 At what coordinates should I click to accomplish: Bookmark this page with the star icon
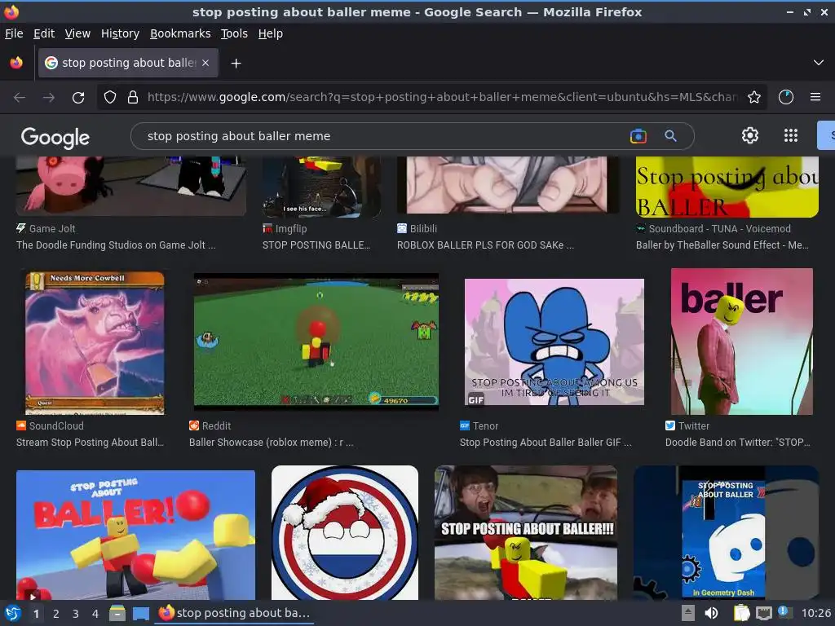click(x=754, y=97)
